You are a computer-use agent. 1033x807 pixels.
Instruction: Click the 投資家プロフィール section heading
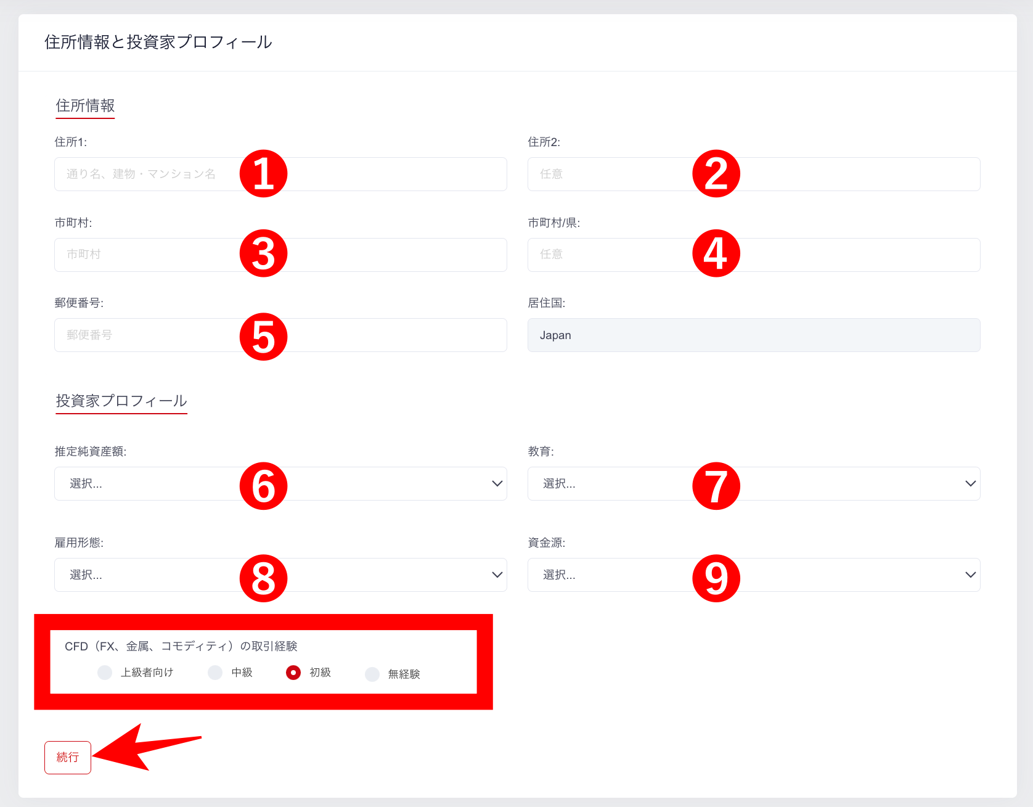(121, 401)
